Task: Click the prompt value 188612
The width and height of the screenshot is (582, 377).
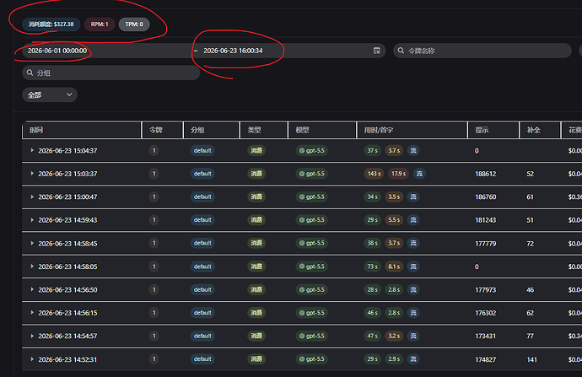Action: tap(486, 174)
